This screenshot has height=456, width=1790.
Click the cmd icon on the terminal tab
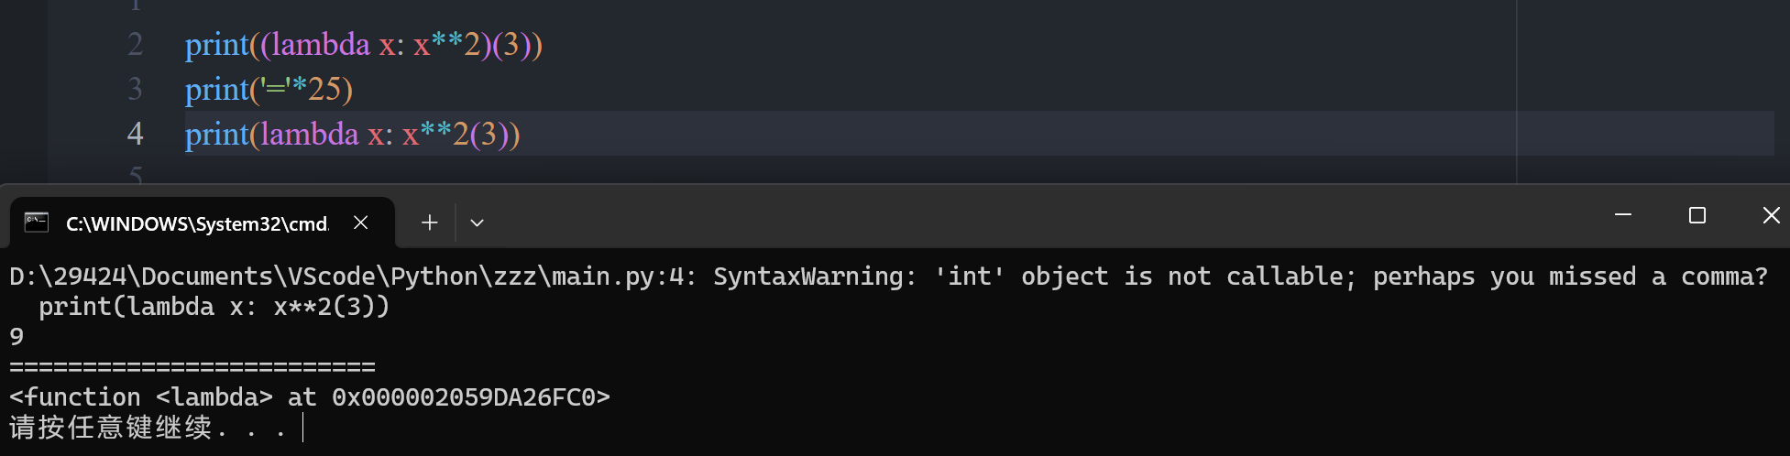pyautogui.click(x=37, y=222)
